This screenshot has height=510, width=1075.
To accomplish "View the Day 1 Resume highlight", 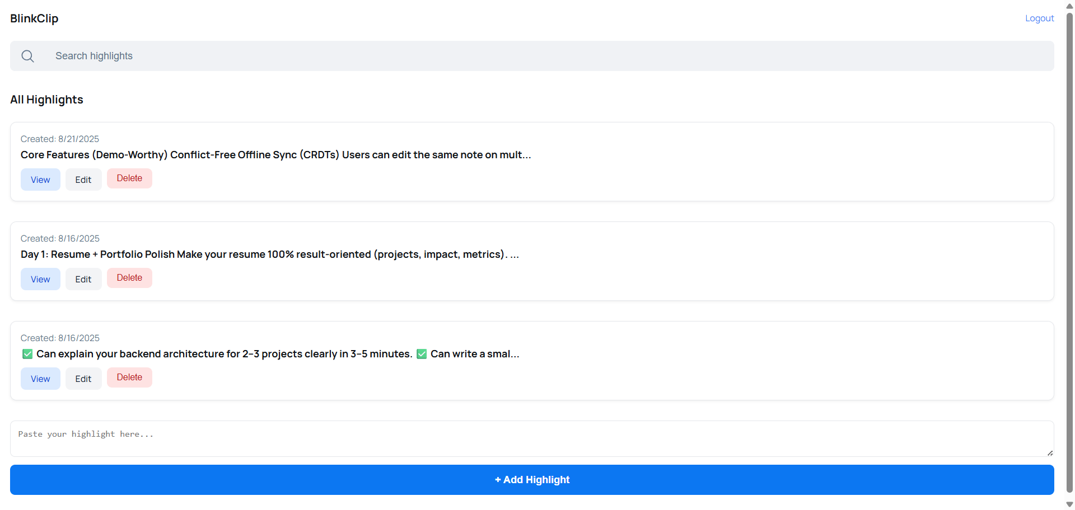I will [x=40, y=279].
